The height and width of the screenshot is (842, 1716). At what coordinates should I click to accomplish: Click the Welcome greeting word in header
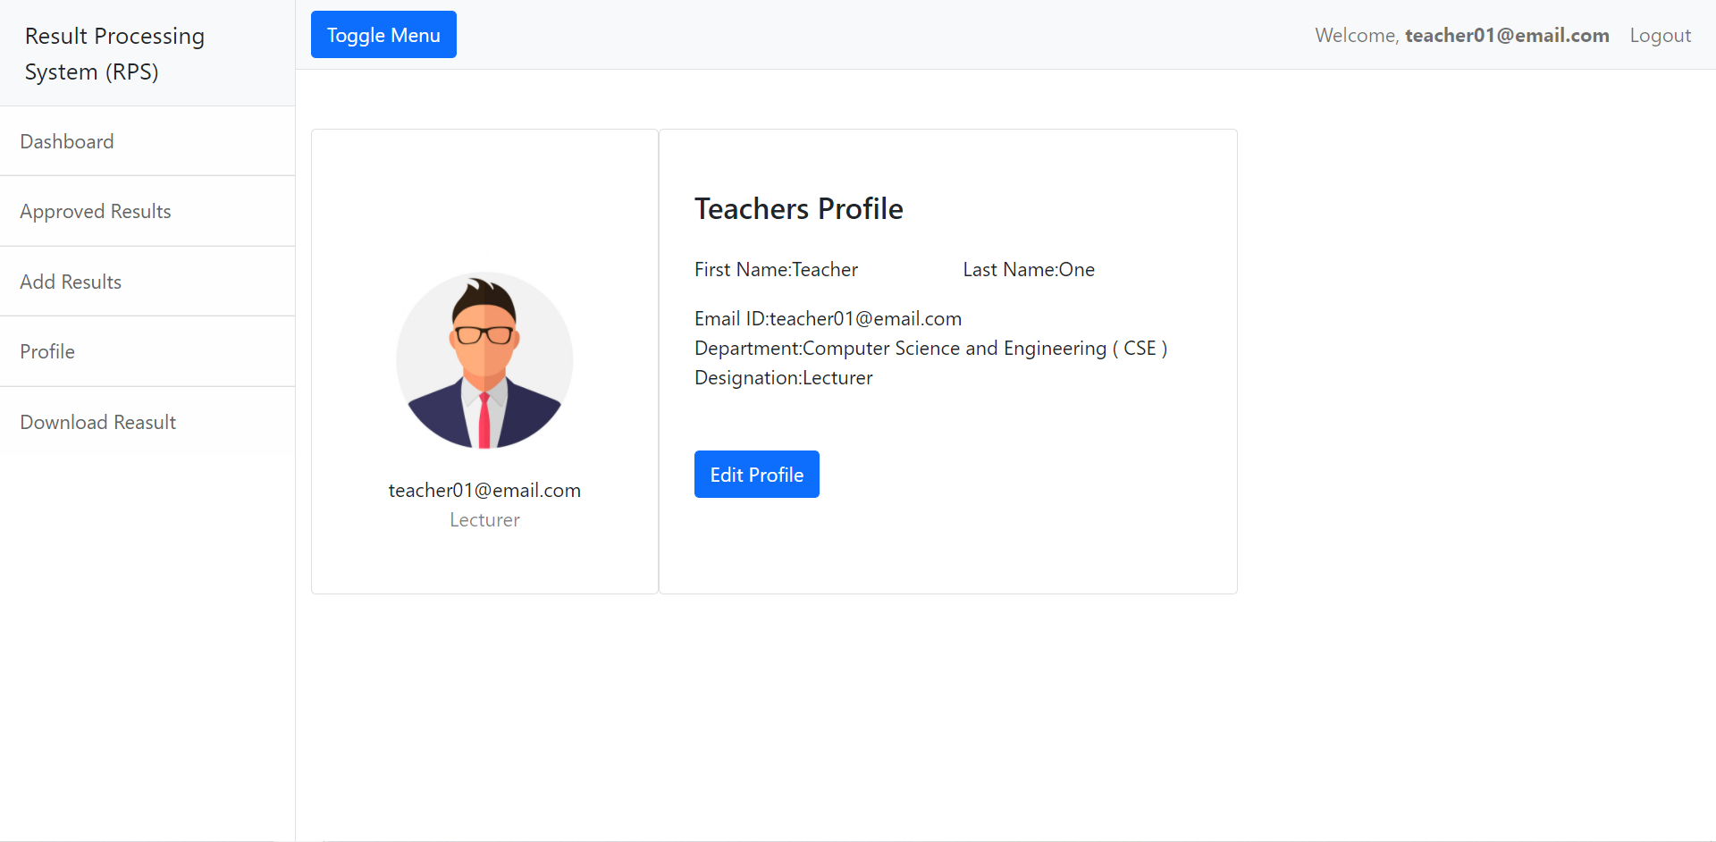[x=1355, y=36]
